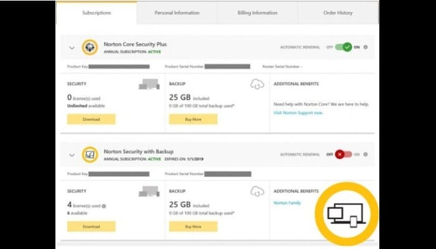This screenshot has height=249, width=436.
Task: Collapse the Norton Security with Backup section
Action: tap(72, 155)
